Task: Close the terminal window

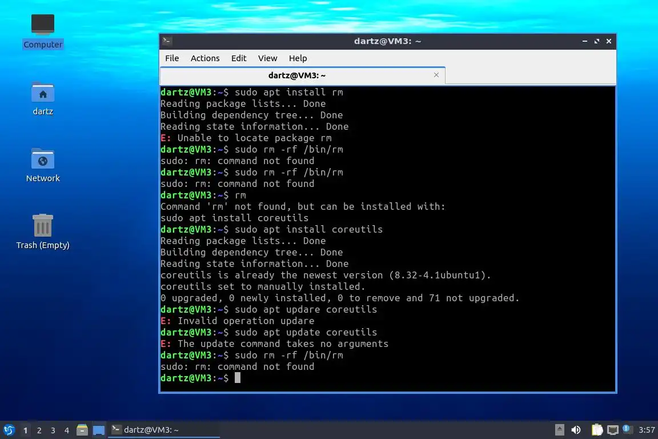Action: click(x=609, y=41)
